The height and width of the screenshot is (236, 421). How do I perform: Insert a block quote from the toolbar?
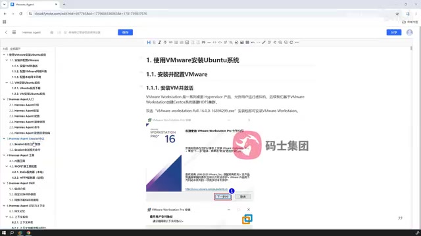(203, 42)
